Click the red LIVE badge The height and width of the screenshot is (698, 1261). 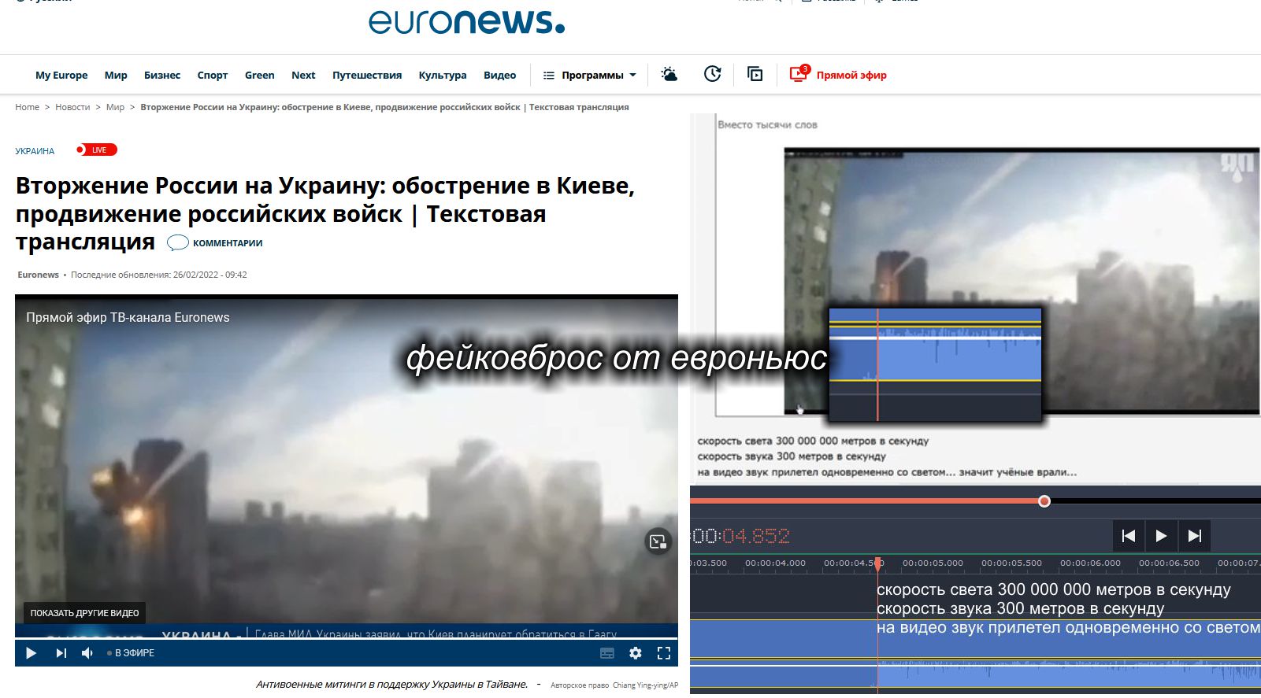[x=96, y=150]
